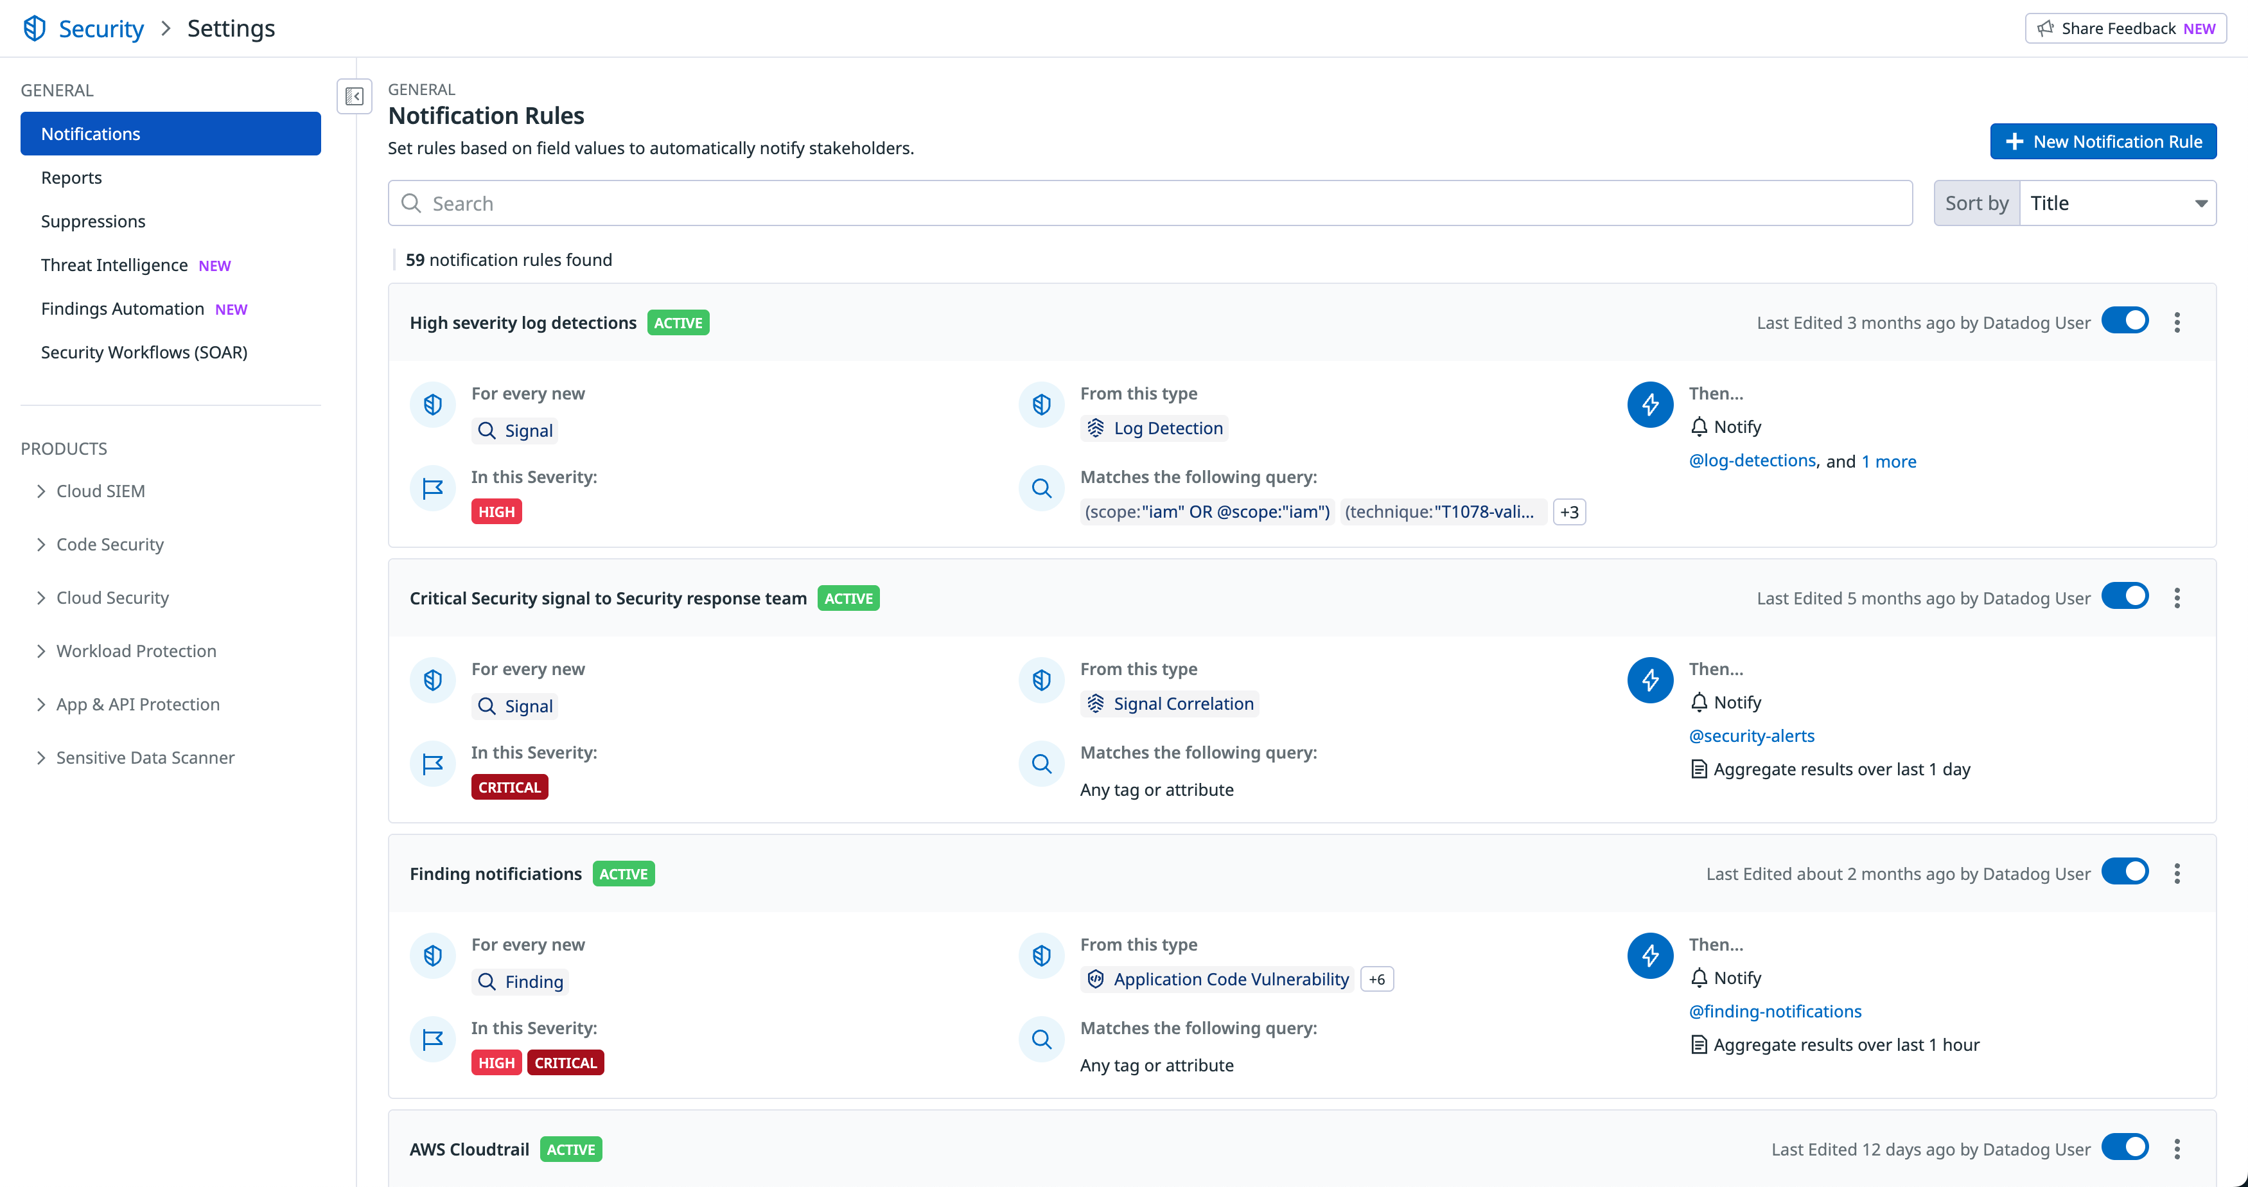Click Application Code Vulnerability type chip

pyautogui.click(x=1217, y=980)
